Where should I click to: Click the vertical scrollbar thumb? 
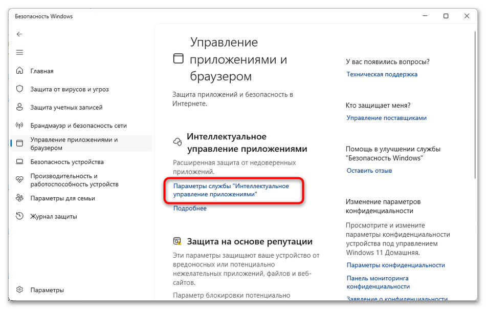[x=475, y=105]
